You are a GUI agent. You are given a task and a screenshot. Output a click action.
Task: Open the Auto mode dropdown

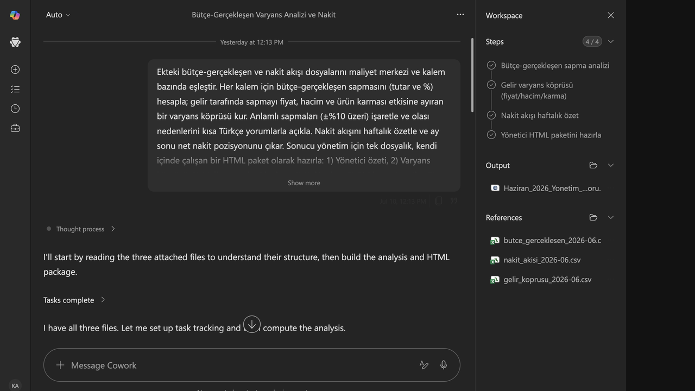click(58, 15)
